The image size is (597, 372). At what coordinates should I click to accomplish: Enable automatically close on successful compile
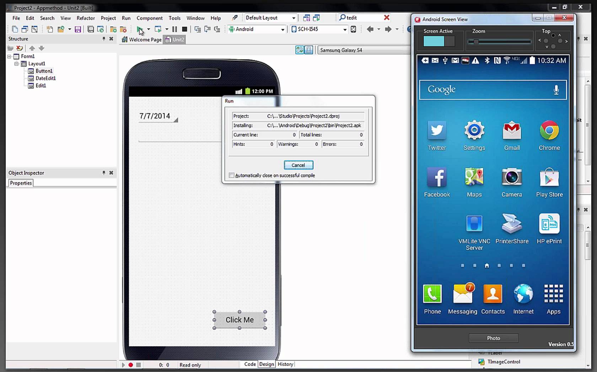coord(232,175)
